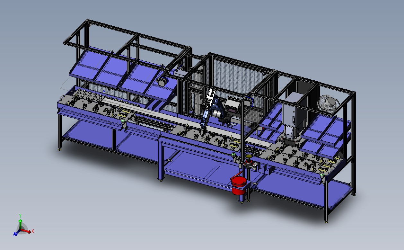Image resolution: width=404 pixels, height=250 pixels.
Task: Pick the wireframe sphere part at top right
Action: [x=328, y=103]
